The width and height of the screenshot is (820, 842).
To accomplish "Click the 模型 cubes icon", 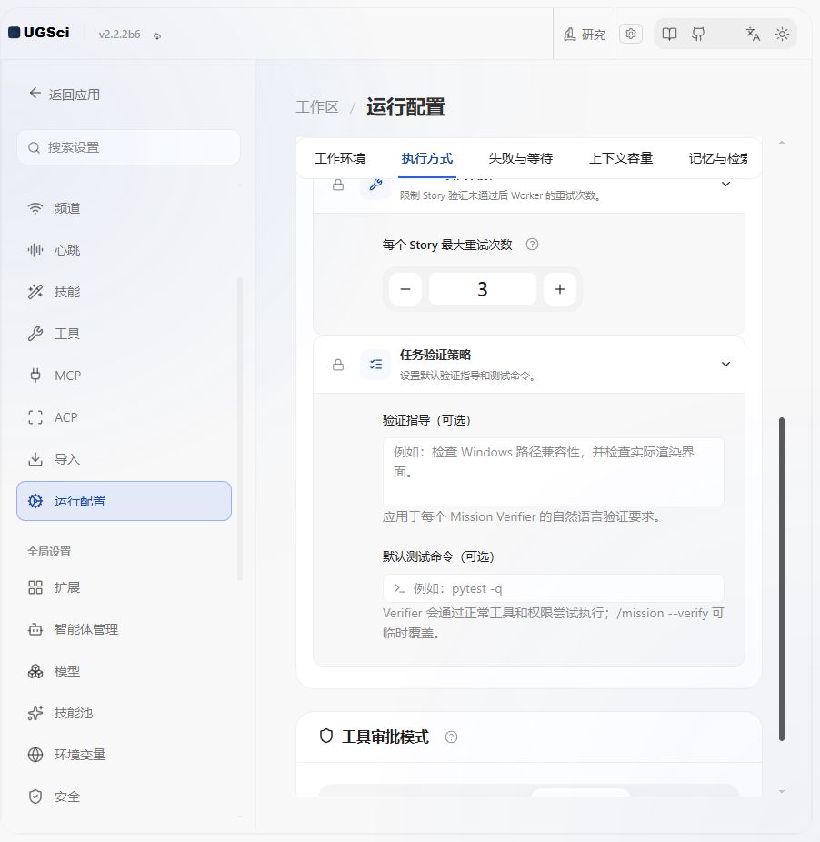I will point(35,671).
